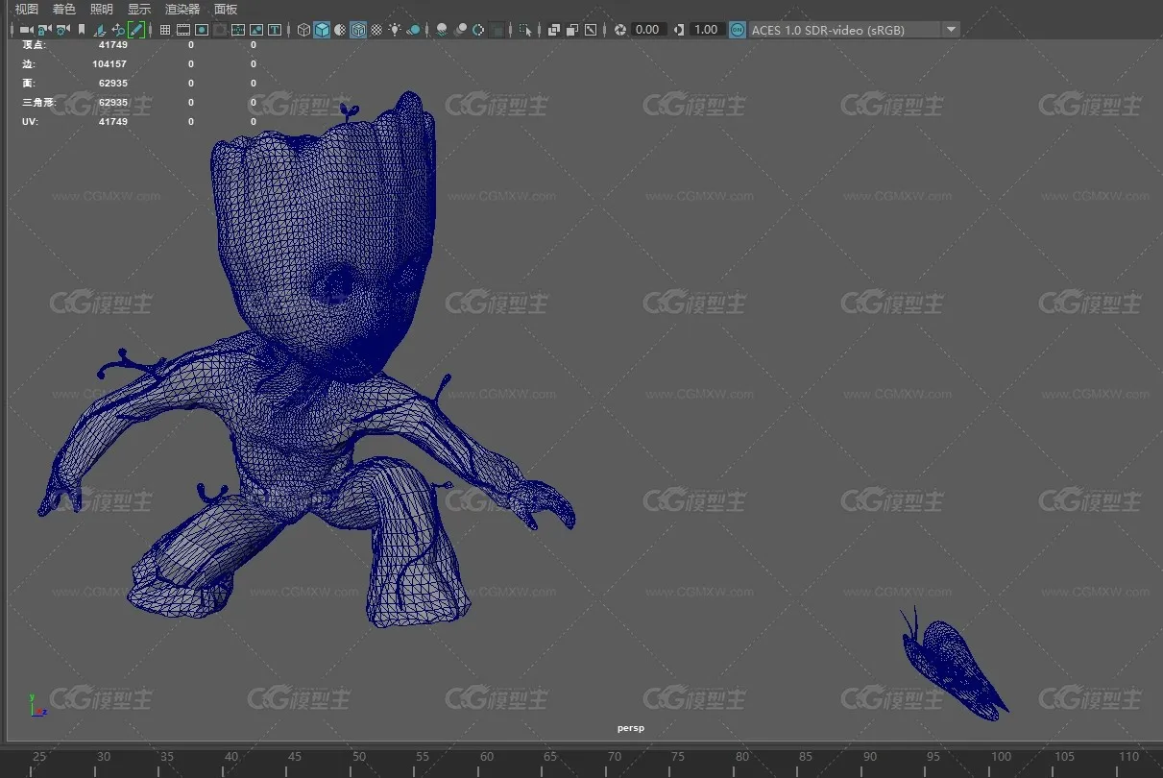This screenshot has height=778, width=1163.
Task: Click the Gamma value field 1.00
Action: pyautogui.click(x=707, y=30)
